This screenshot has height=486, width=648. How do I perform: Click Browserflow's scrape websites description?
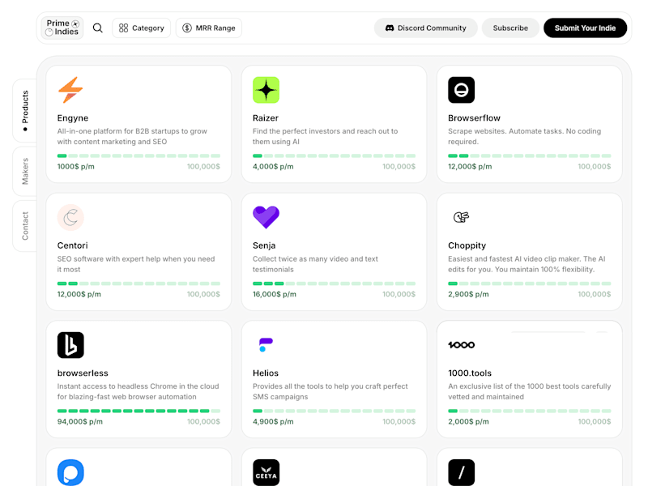pos(524,136)
